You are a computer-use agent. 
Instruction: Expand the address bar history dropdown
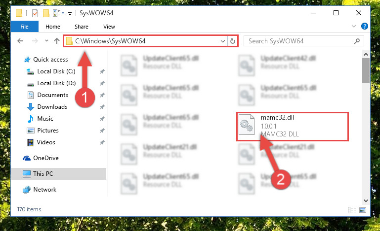[x=223, y=41]
